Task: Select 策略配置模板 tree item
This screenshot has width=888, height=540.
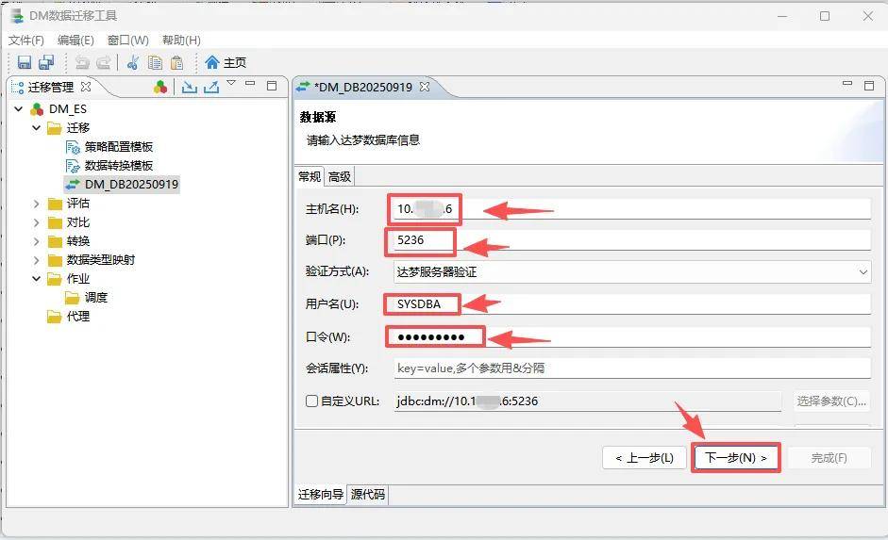Action: [118, 147]
